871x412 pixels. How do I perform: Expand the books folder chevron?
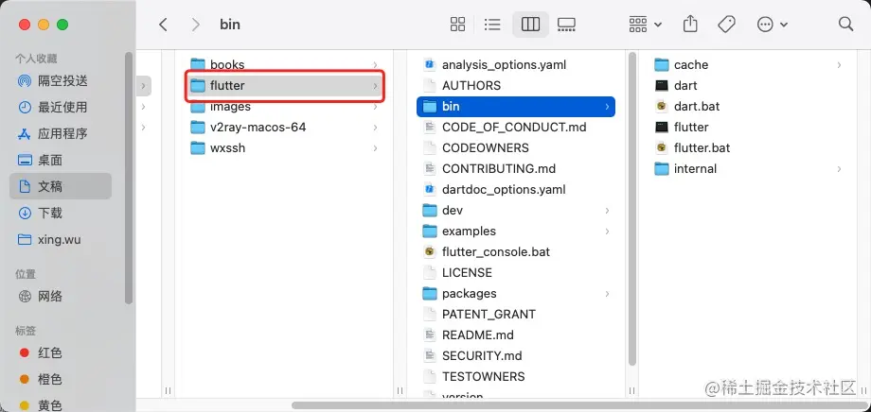click(x=376, y=65)
